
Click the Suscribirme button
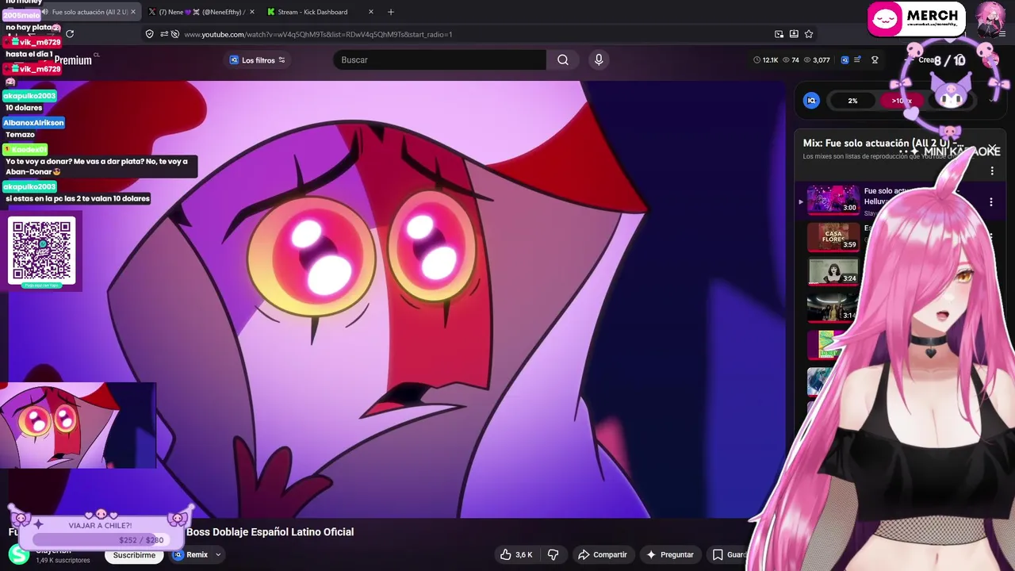[x=134, y=554]
